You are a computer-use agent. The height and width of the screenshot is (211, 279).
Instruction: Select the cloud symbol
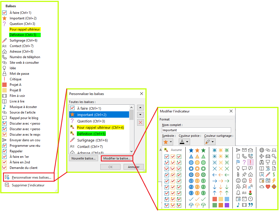(x=262, y=187)
